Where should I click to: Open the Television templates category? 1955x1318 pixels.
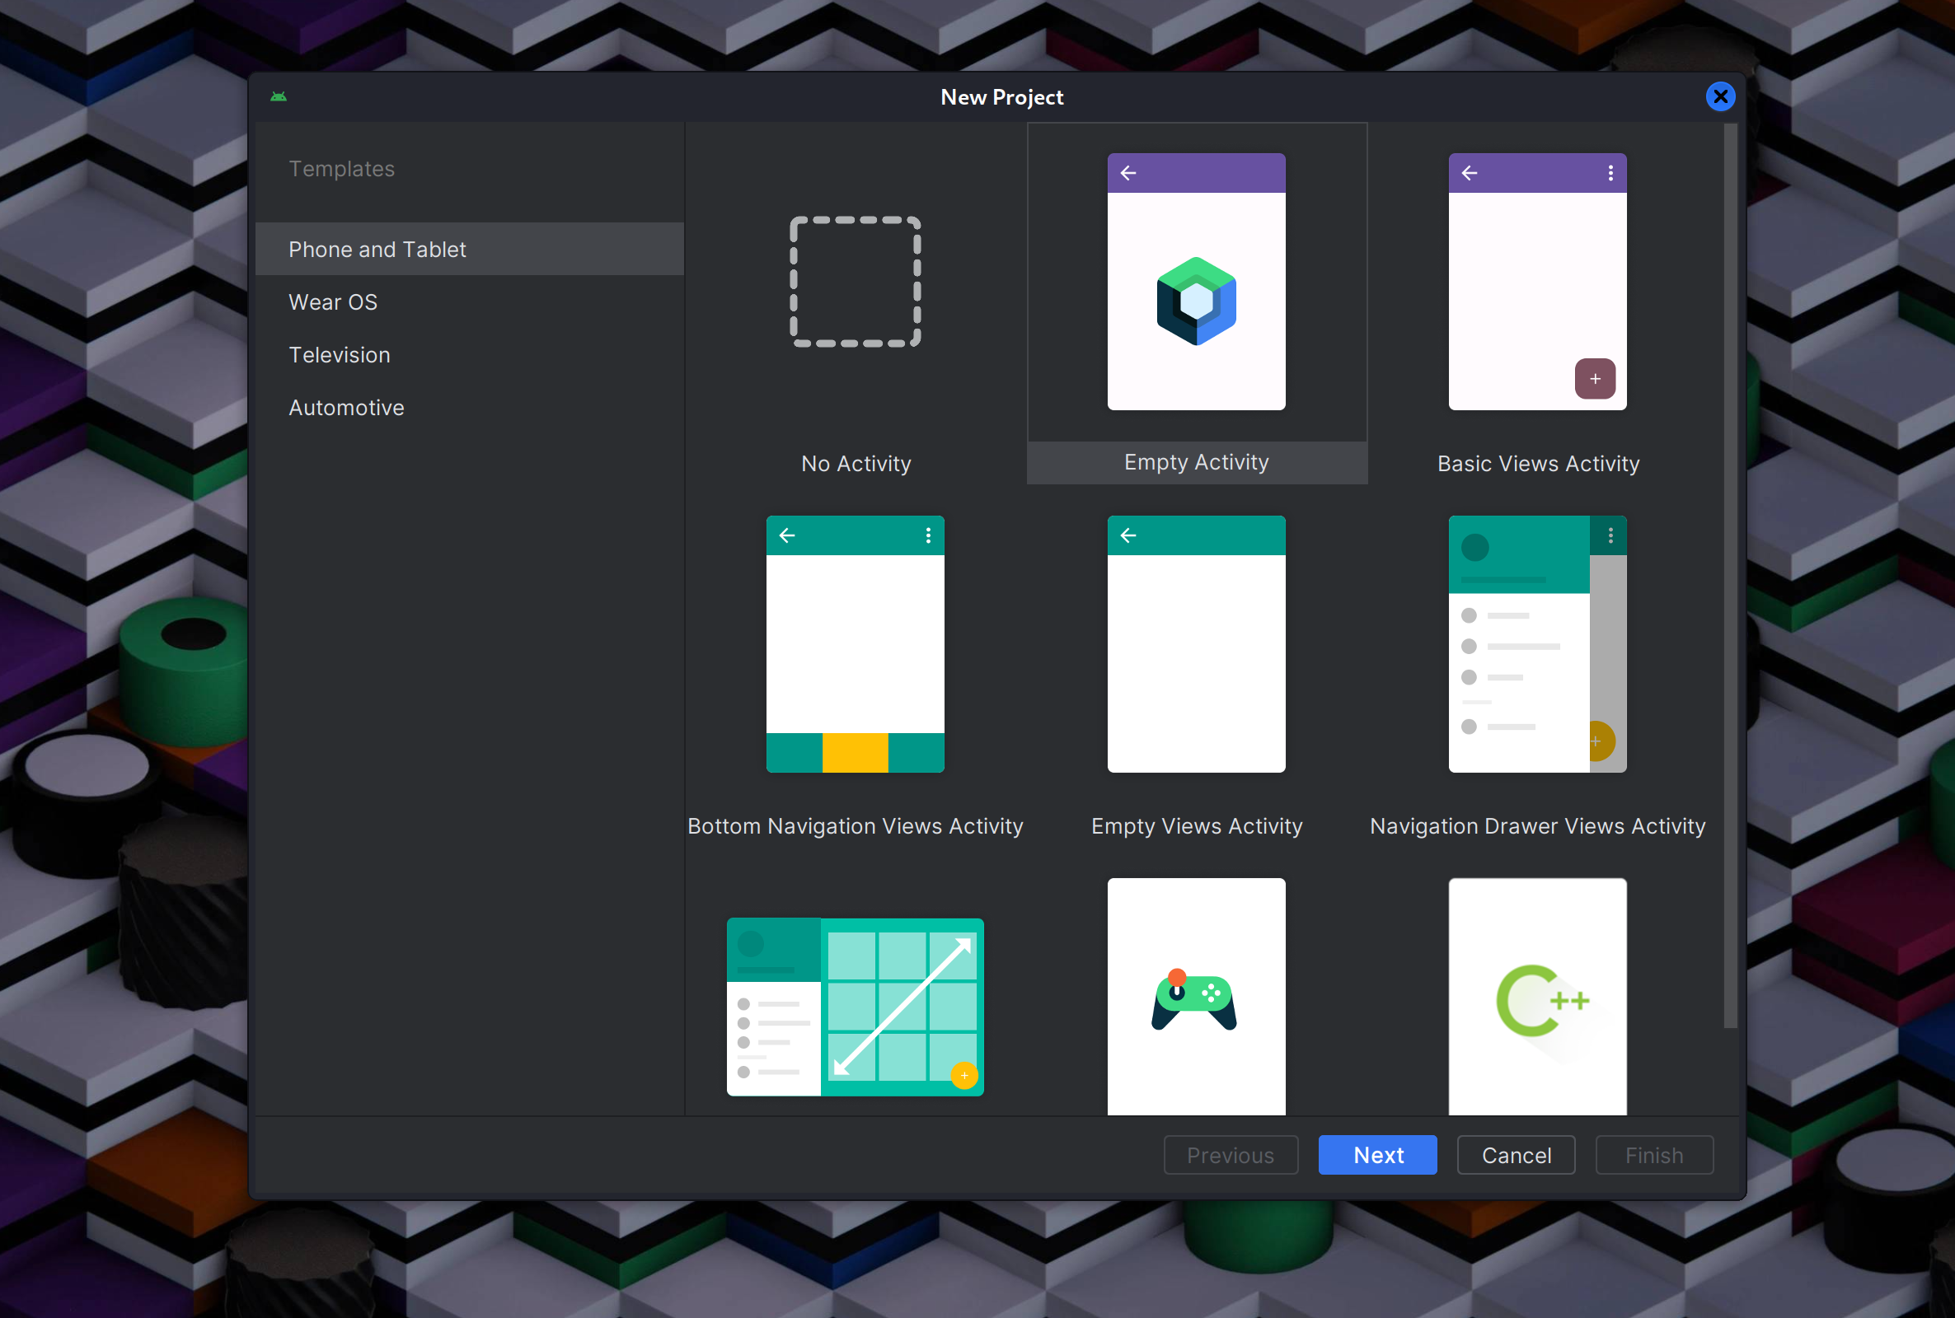pyautogui.click(x=339, y=355)
